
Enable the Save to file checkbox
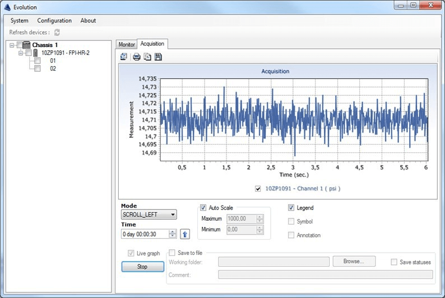point(173,253)
